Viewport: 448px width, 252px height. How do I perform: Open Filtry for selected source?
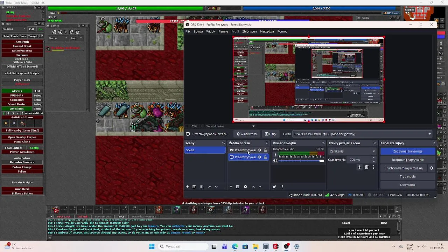click(271, 134)
